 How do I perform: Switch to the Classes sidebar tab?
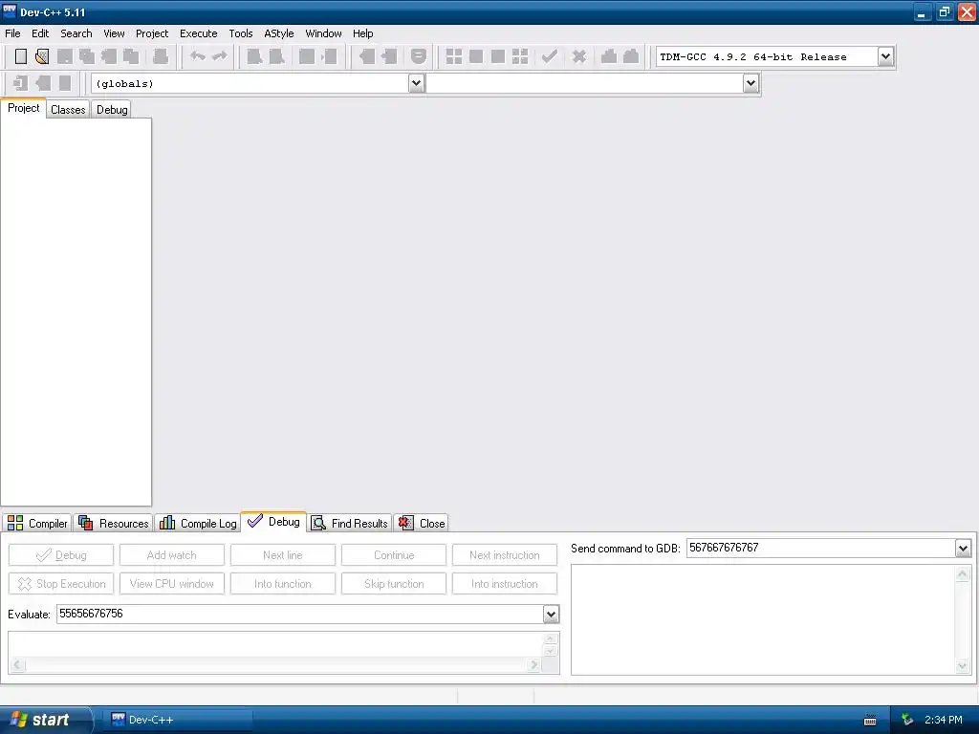point(68,110)
